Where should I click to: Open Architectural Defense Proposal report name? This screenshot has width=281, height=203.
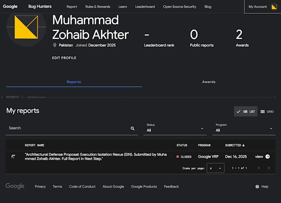[96, 157]
